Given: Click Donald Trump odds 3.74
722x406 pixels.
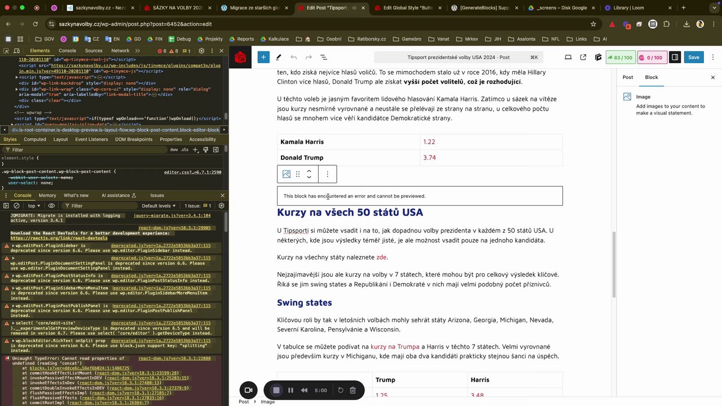Looking at the screenshot, I should pos(429,158).
